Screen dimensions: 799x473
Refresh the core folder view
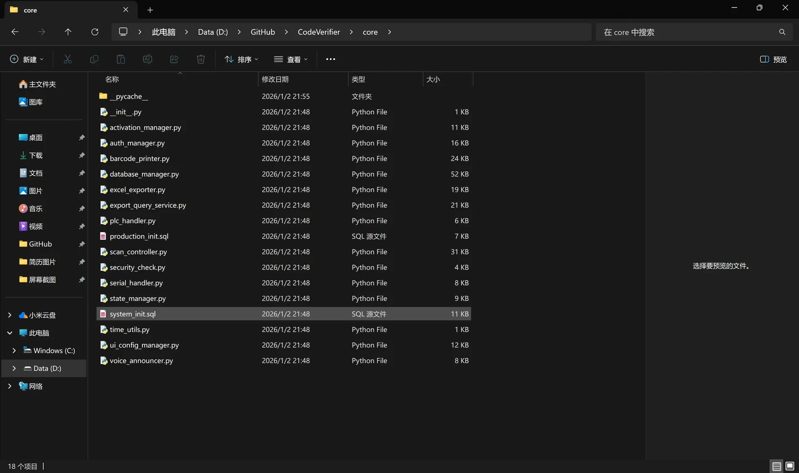(x=95, y=32)
